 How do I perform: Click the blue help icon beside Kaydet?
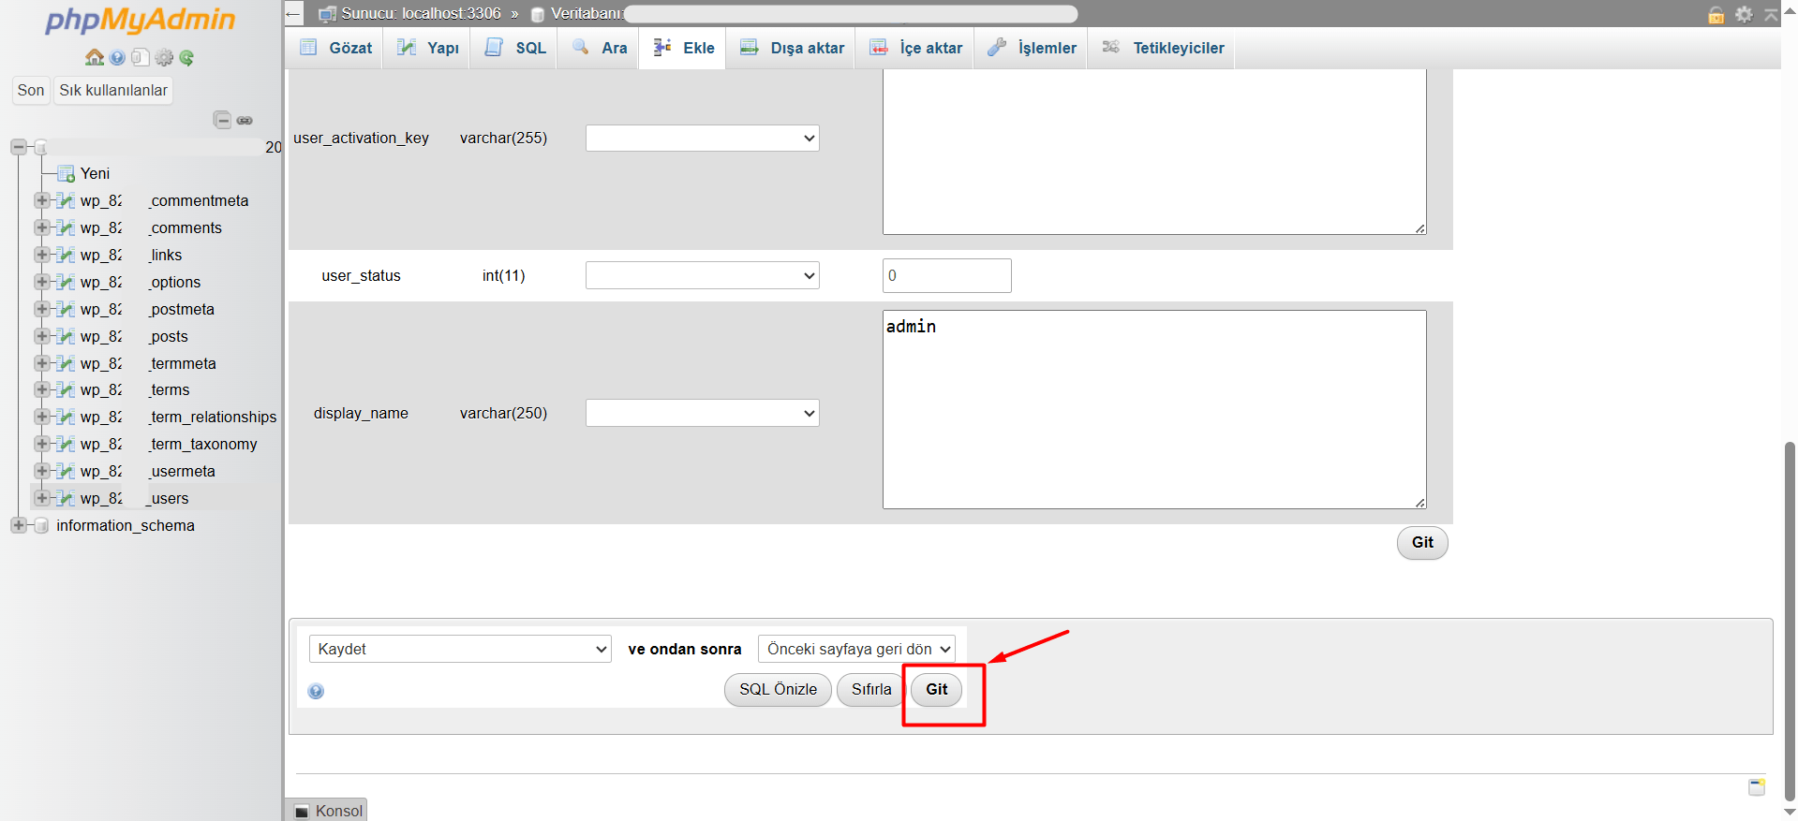[316, 691]
